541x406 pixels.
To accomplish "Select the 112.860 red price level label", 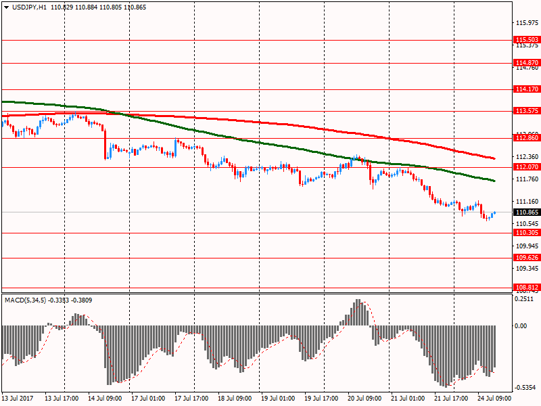I will pyautogui.click(x=527, y=138).
